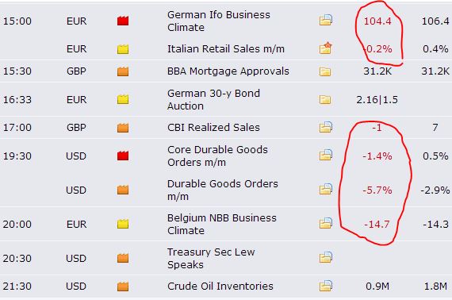Open detail folder for Belgium NBB Business Climate

(x=326, y=223)
